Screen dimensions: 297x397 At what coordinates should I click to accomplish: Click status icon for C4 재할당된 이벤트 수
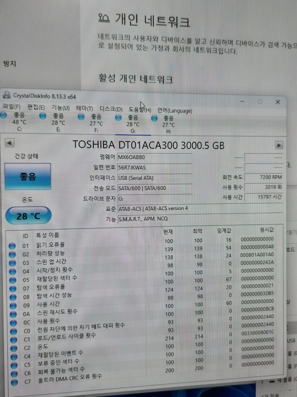click(14, 357)
